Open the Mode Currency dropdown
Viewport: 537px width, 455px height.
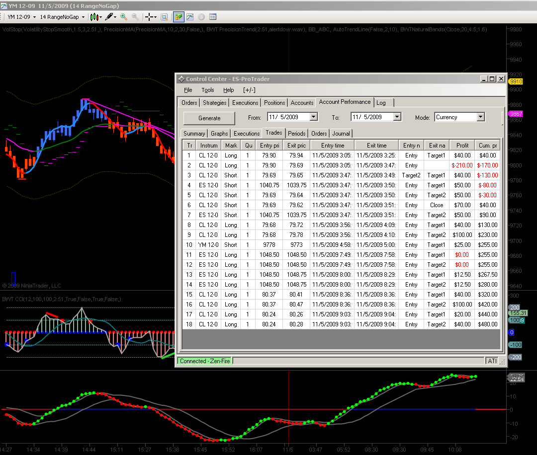(480, 117)
